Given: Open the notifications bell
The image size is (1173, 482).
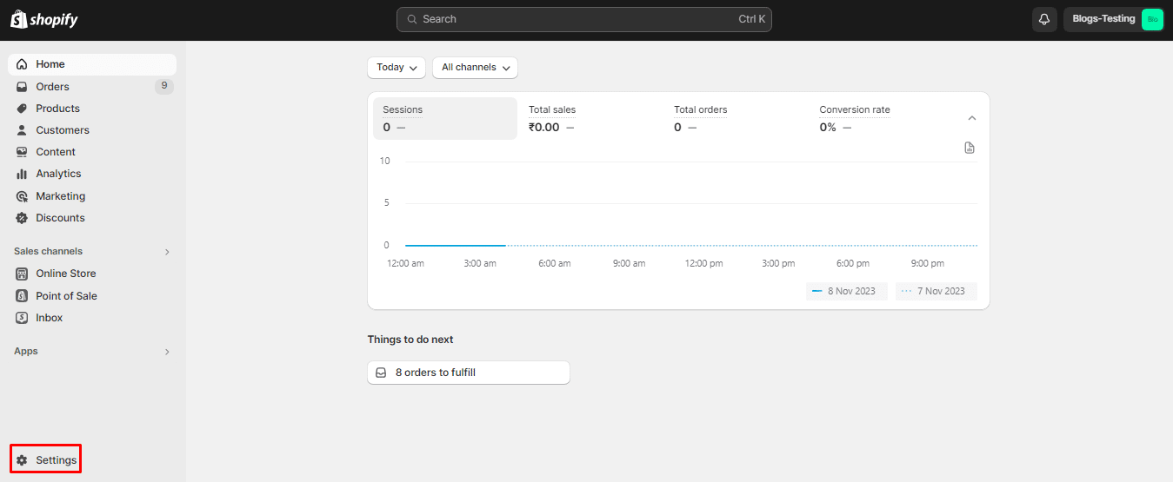Looking at the screenshot, I should tap(1044, 19).
